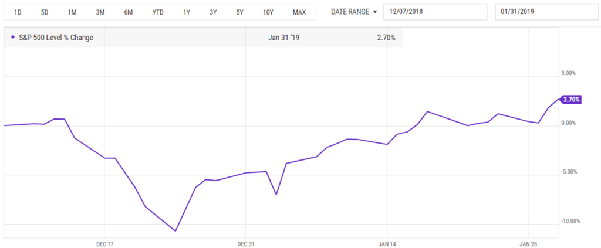The image size is (601, 248).
Task: Select the MAX range button
Action: pos(299,12)
